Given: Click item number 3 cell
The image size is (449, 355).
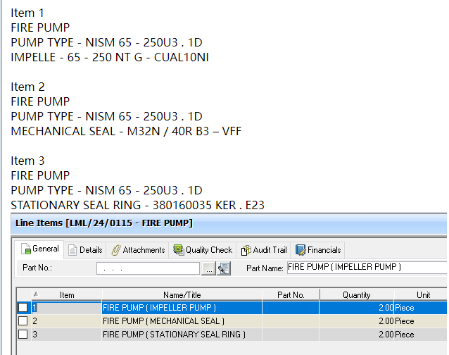Looking at the screenshot, I should (x=66, y=335).
